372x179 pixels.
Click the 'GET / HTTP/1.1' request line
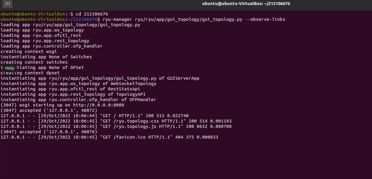click(x=95, y=116)
